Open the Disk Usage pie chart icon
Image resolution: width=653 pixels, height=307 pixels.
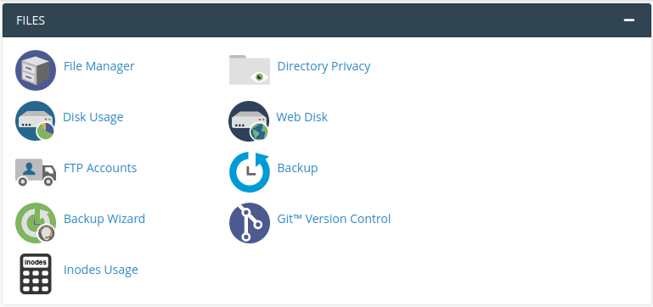click(x=36, y=121)
